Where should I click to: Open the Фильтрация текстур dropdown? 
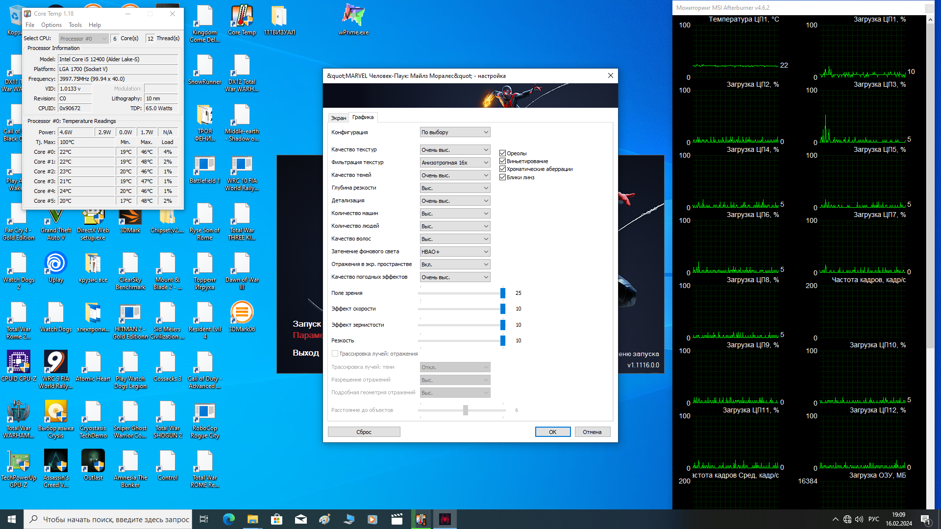(455, 163)
